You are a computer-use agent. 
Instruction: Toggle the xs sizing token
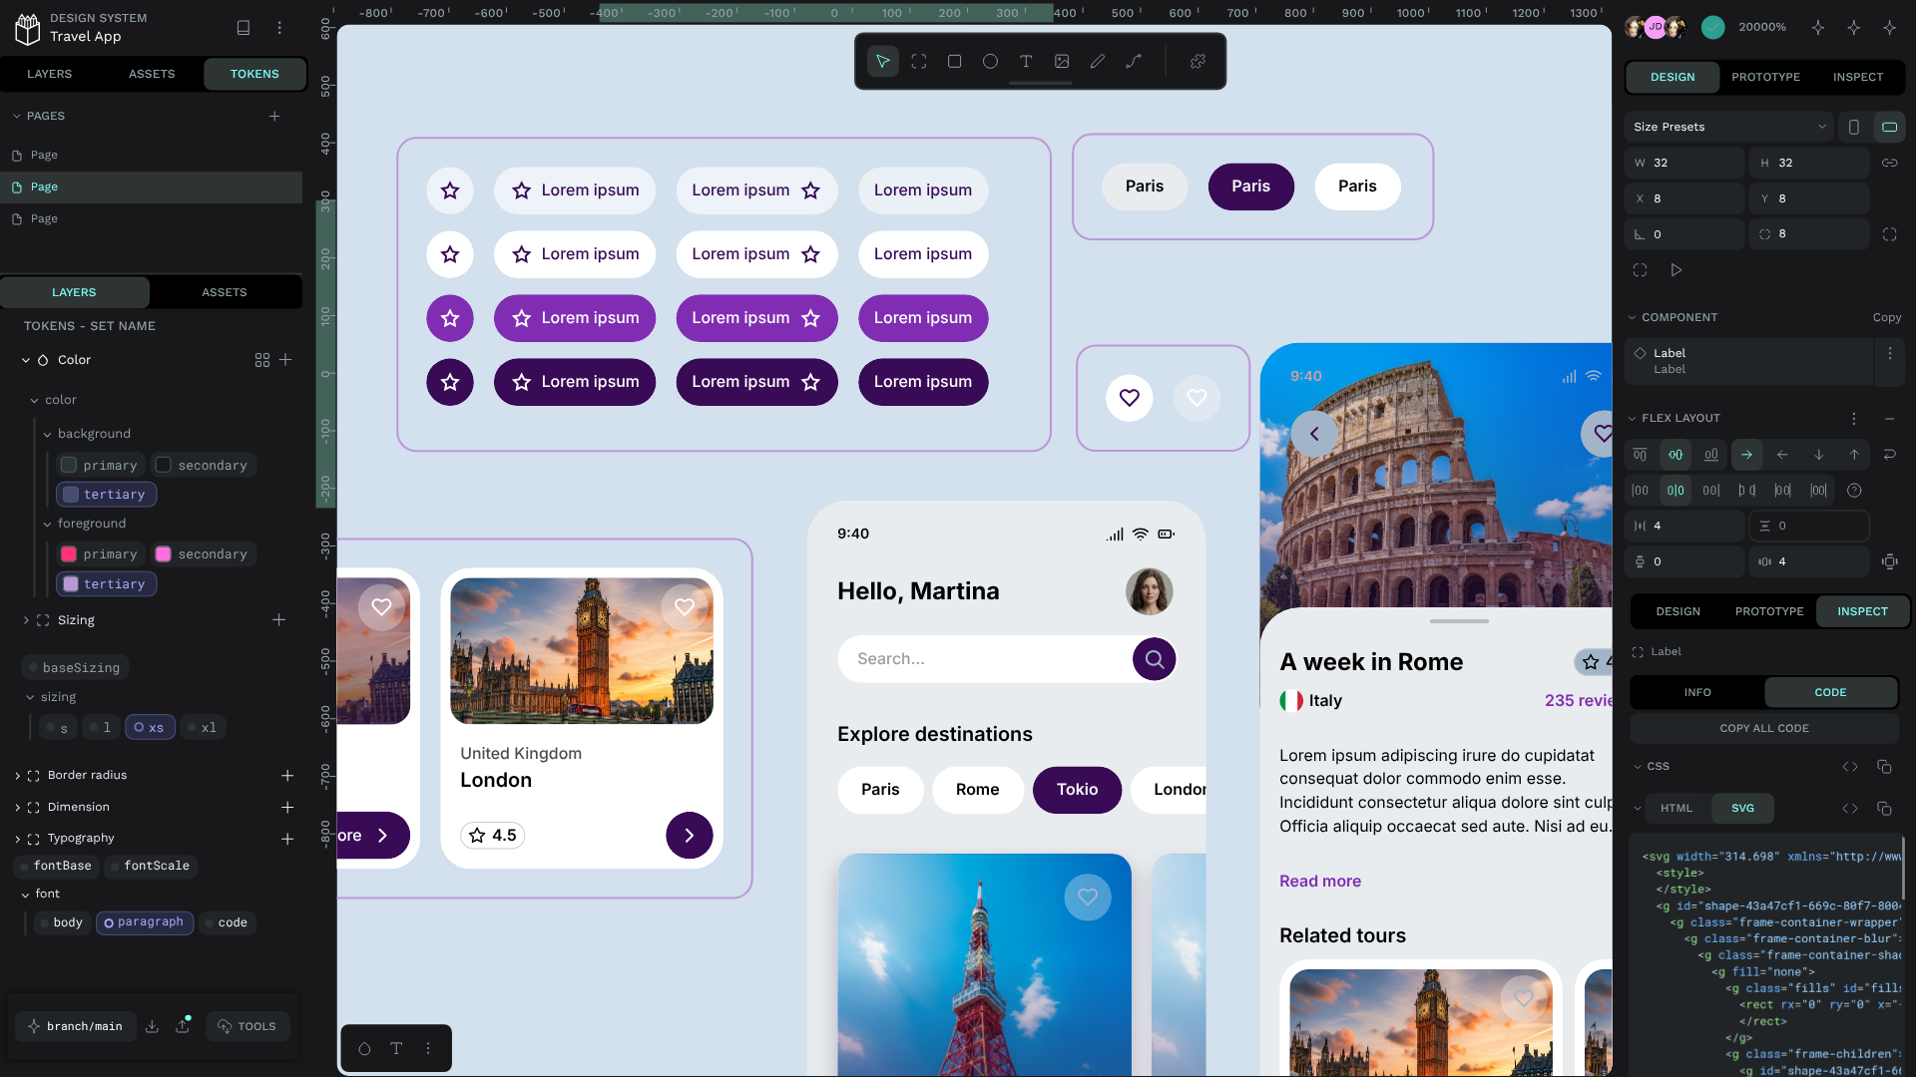tap(150, 728)
